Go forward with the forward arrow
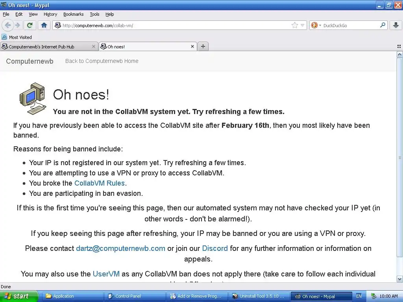The height and width of the screenshot is (302, 403). tap(17, 25)
